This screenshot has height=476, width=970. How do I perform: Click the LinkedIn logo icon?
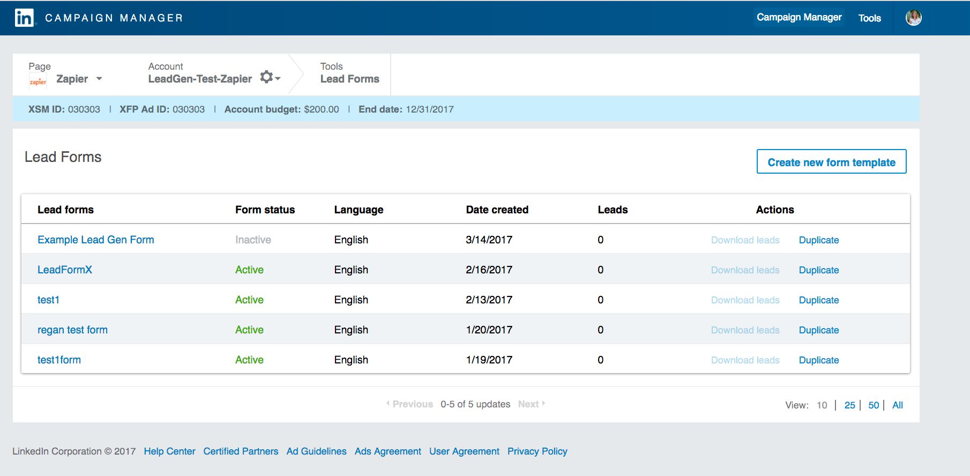pos(24,18)
